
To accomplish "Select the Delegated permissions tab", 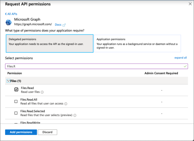I will point(50,44).
